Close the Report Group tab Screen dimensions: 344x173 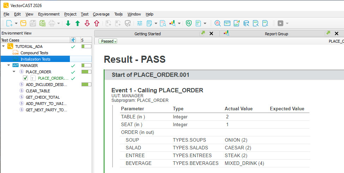point(337,33)
